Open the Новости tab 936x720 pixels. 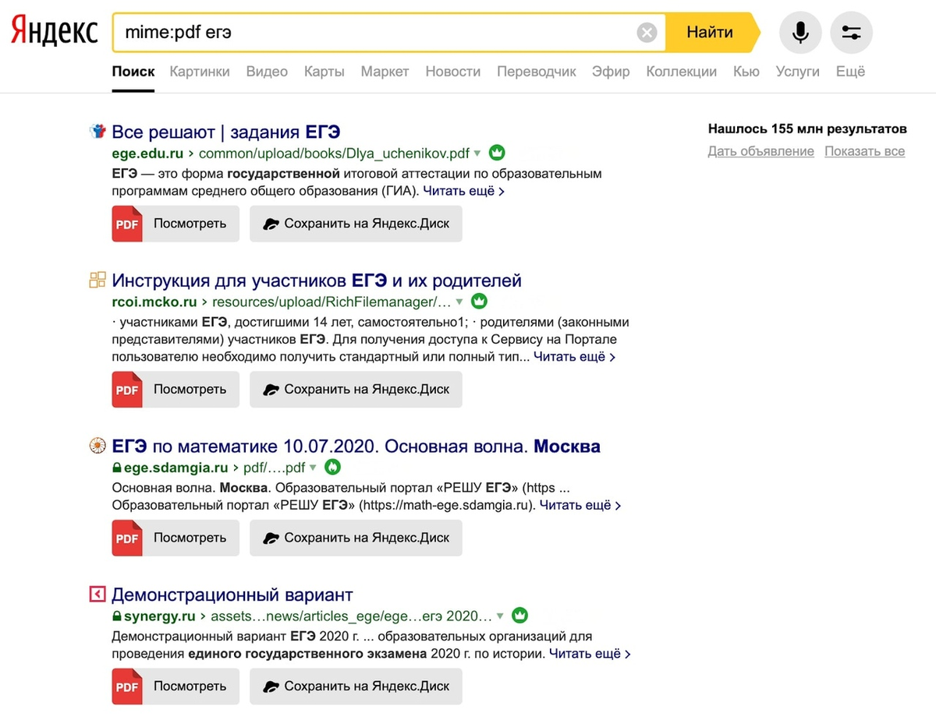452,72
